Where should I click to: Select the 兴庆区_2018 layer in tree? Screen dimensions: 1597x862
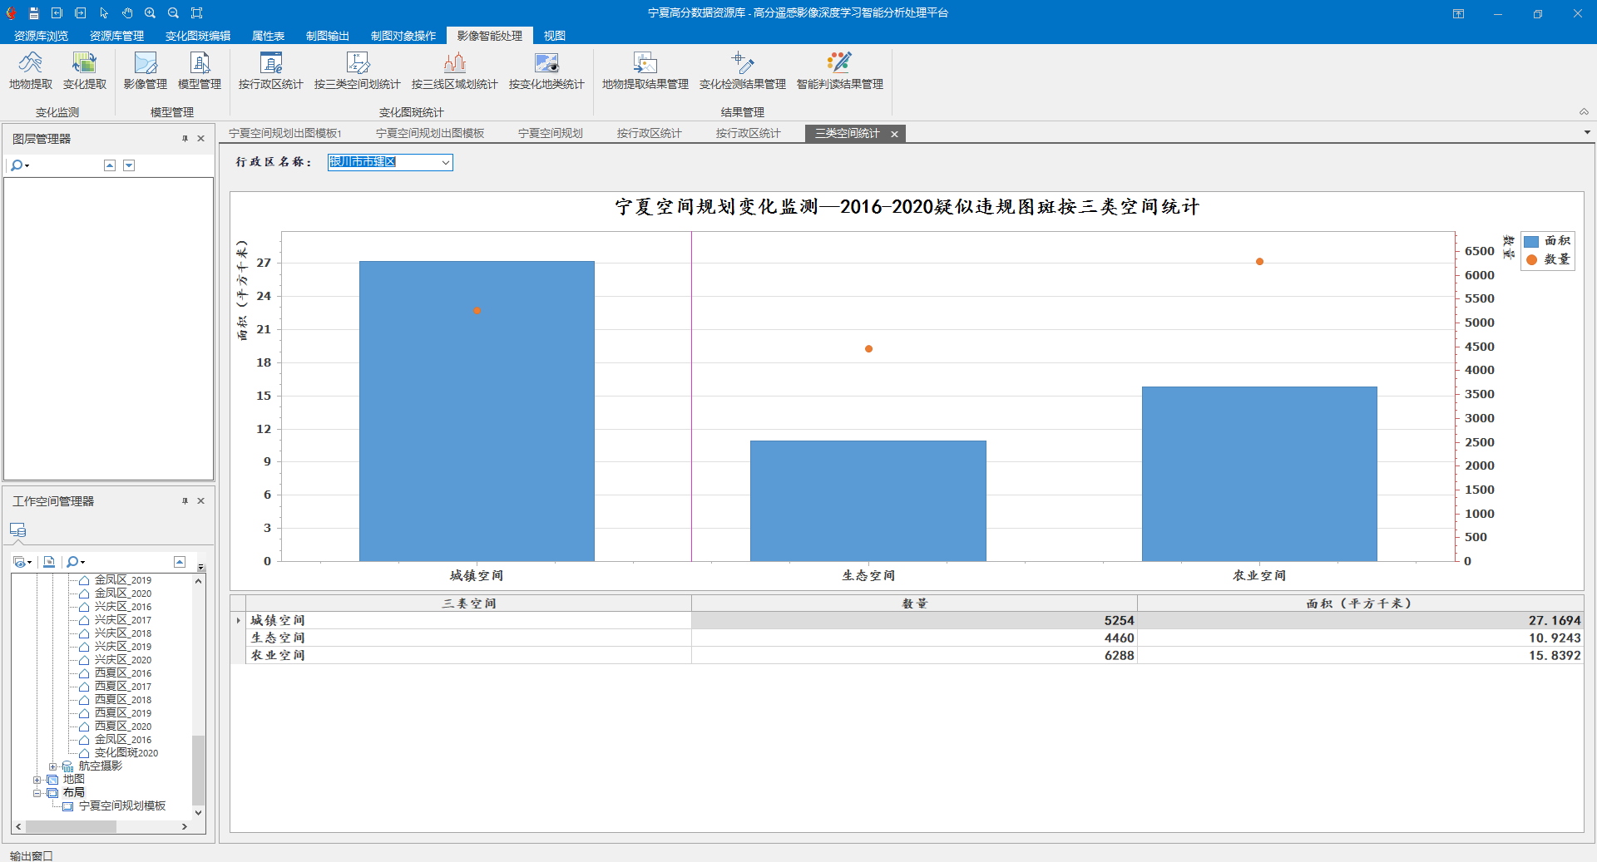pyautogui.click(x=122, y=633)
